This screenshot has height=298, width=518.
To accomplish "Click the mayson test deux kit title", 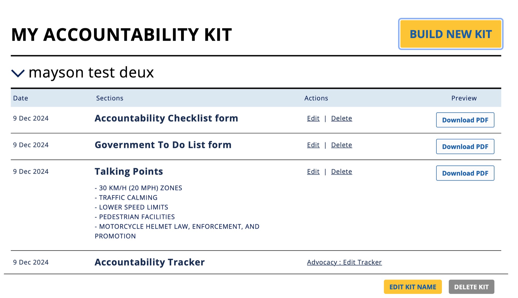I will pyautogui.click(x=91, y=72).
